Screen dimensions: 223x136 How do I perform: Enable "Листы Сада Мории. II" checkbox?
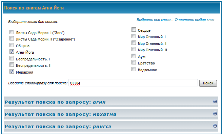(12, 39)
